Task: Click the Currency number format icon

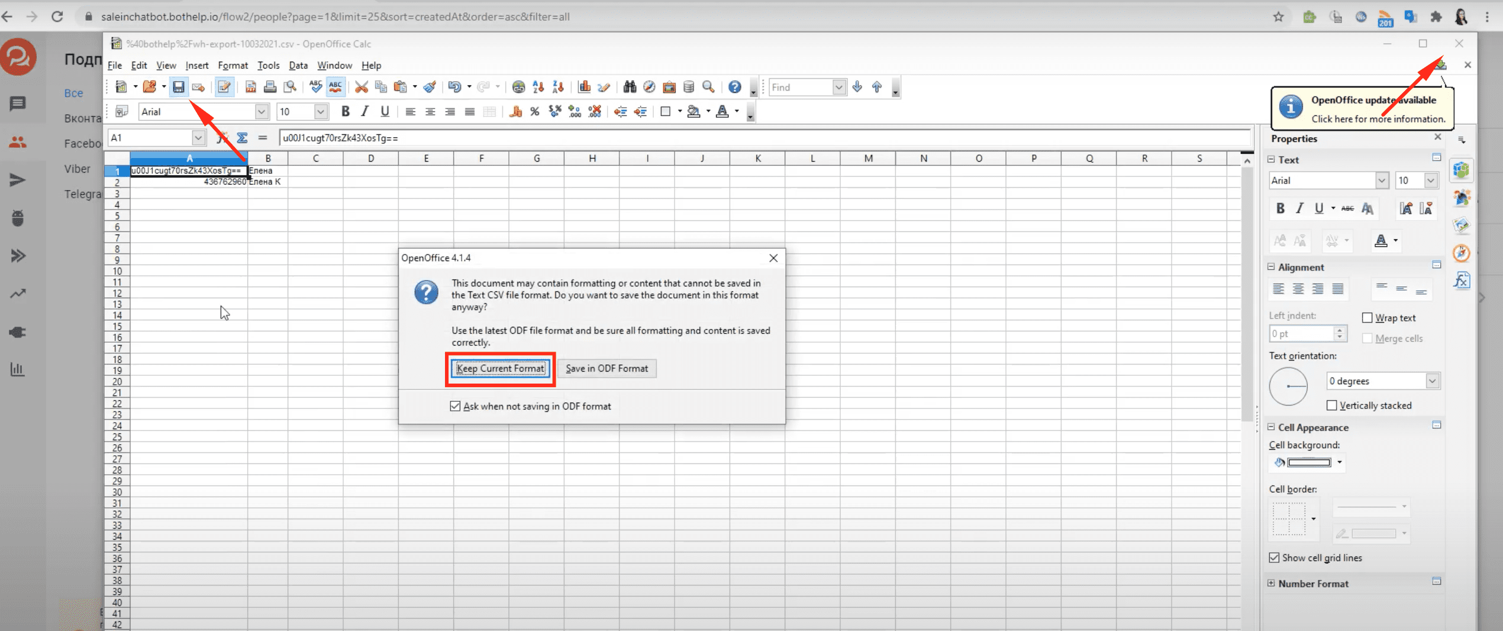Action: (515, 111)
